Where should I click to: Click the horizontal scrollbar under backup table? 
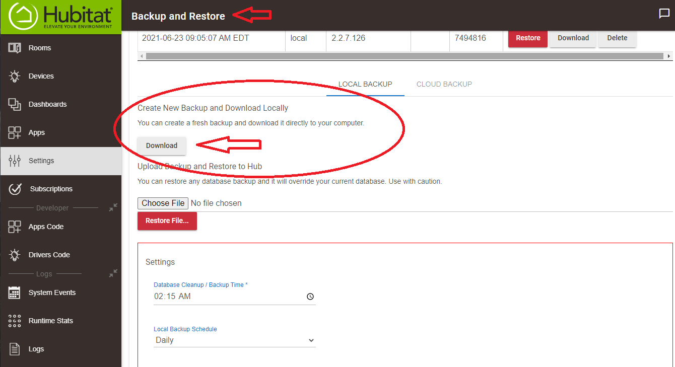(403, 56)
